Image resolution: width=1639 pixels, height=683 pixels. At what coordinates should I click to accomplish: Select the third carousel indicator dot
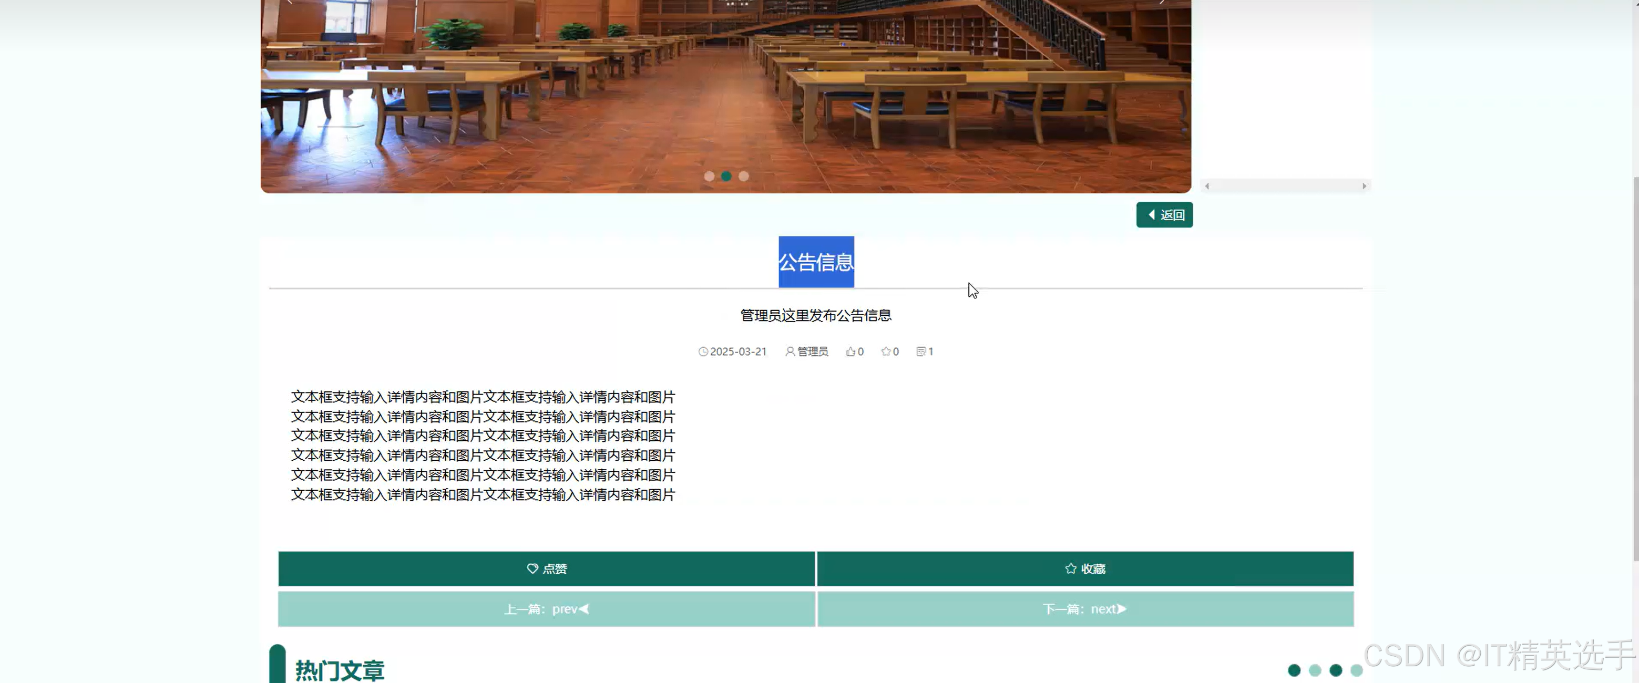[x=744, y=176]
